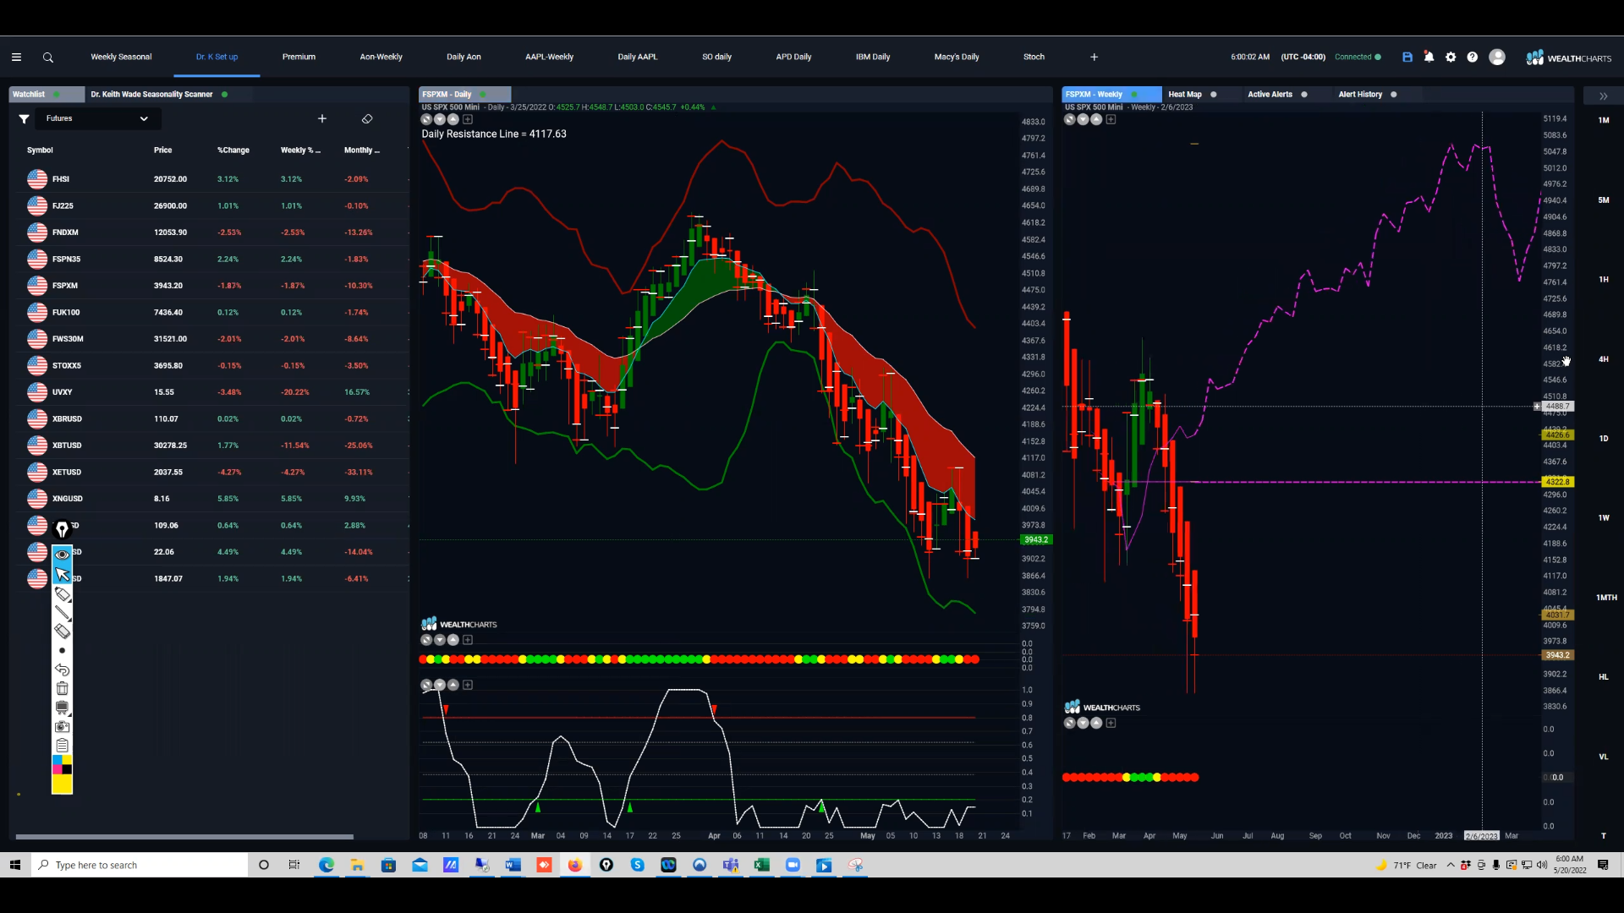Undo last annotation stroke
Screen dimensions: 1624x913
tap(62, 670)
